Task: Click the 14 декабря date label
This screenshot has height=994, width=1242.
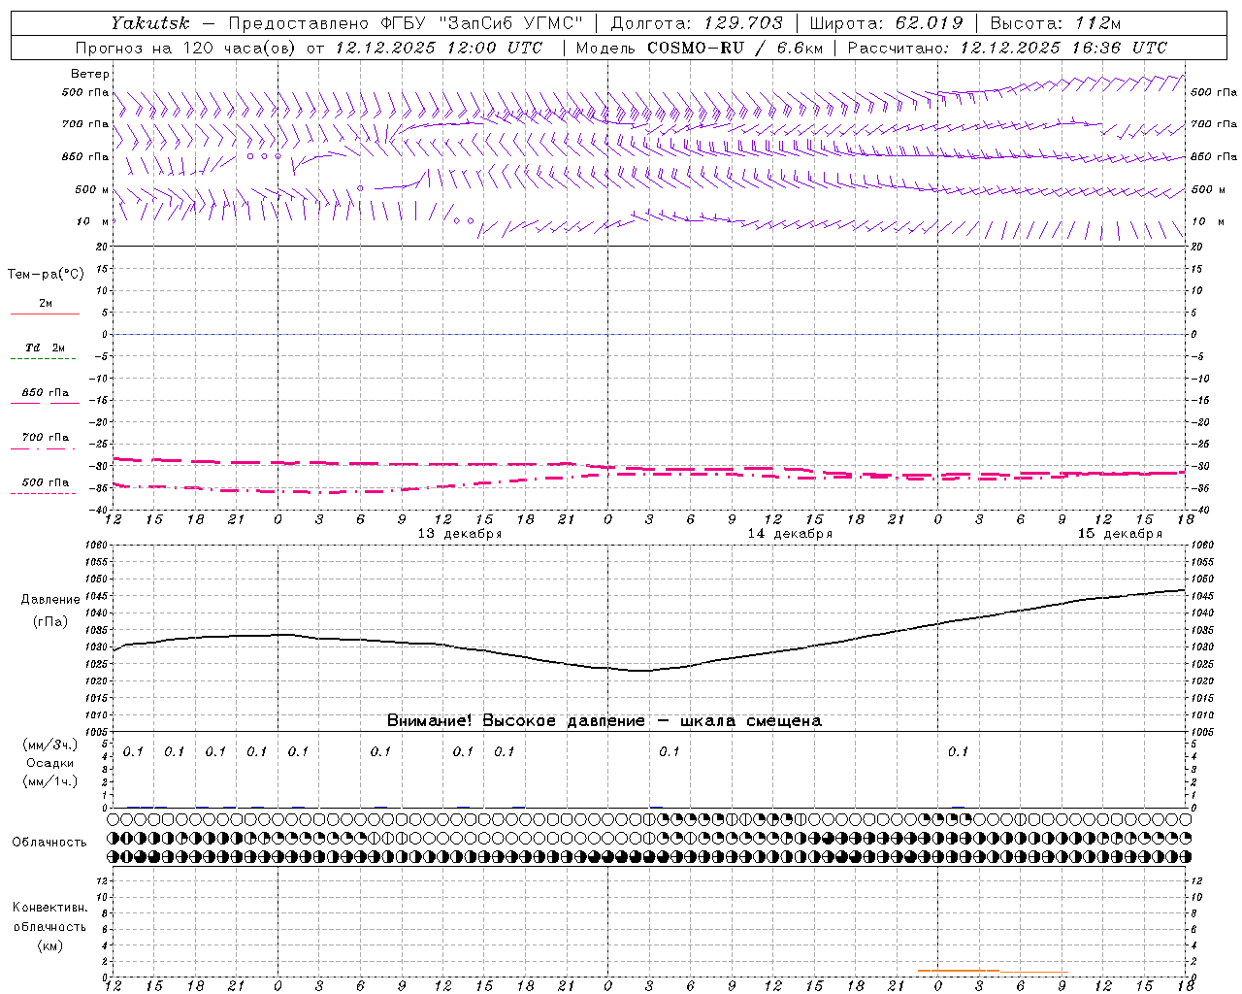Action: (790, 534)
